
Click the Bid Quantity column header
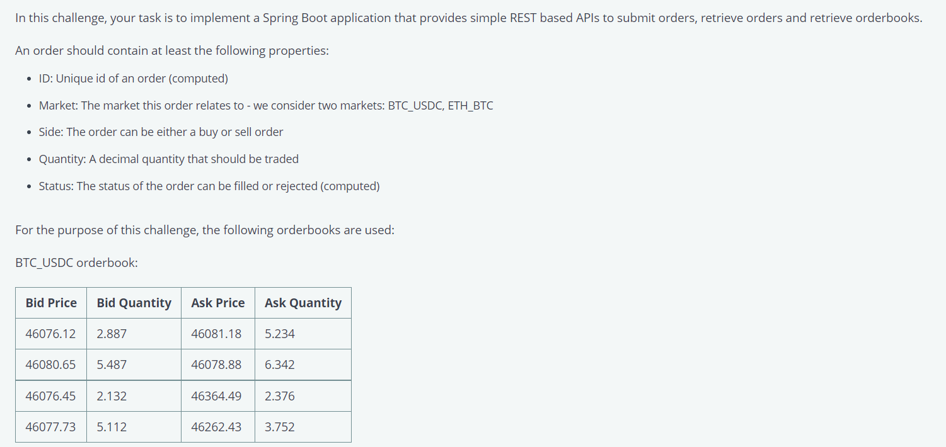click(x=134, y=303)
